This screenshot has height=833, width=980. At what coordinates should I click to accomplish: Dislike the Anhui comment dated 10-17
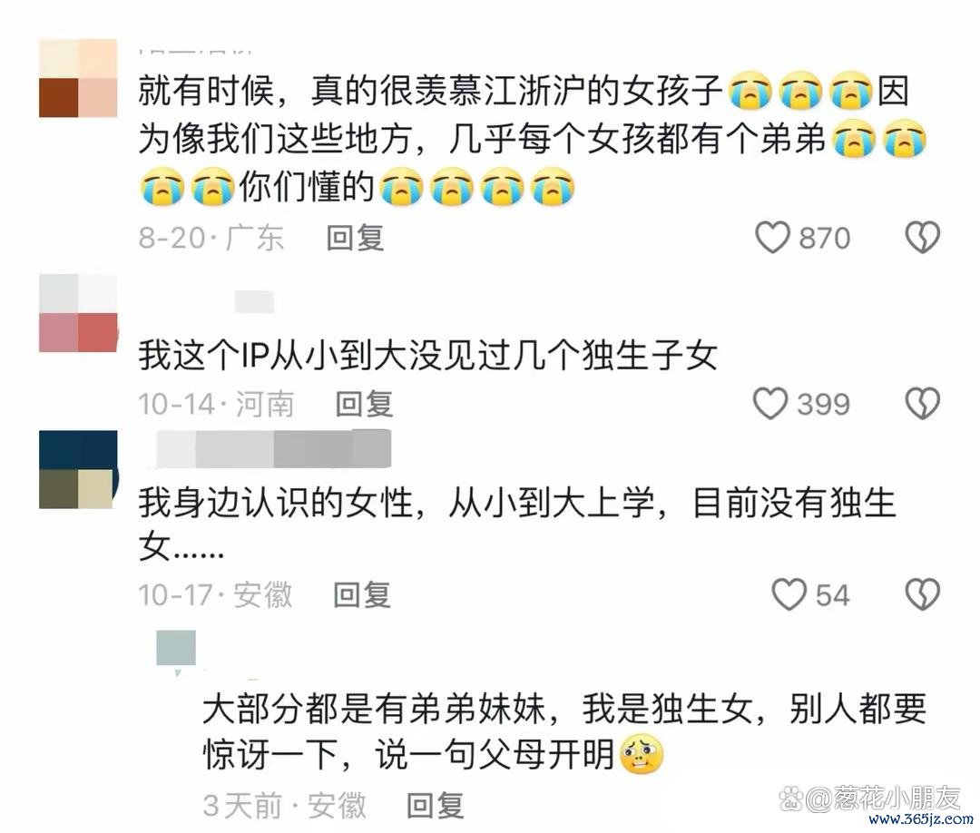pyautogui.click(x=923, y=594)
